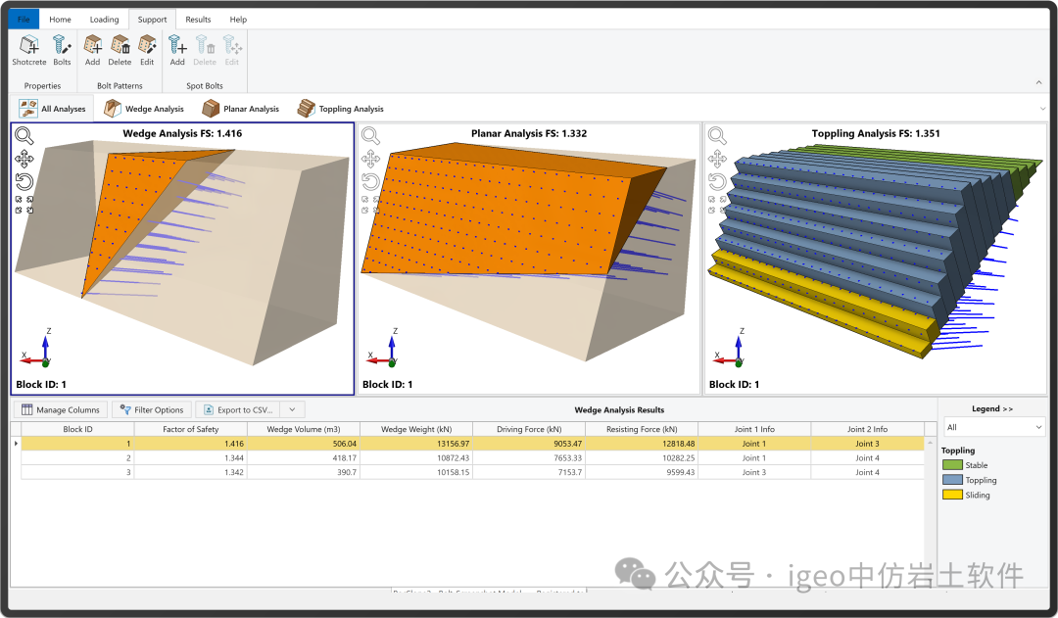1058x618 pixels.
Task: Open Filter Options
Action: (x=151, y=409)
